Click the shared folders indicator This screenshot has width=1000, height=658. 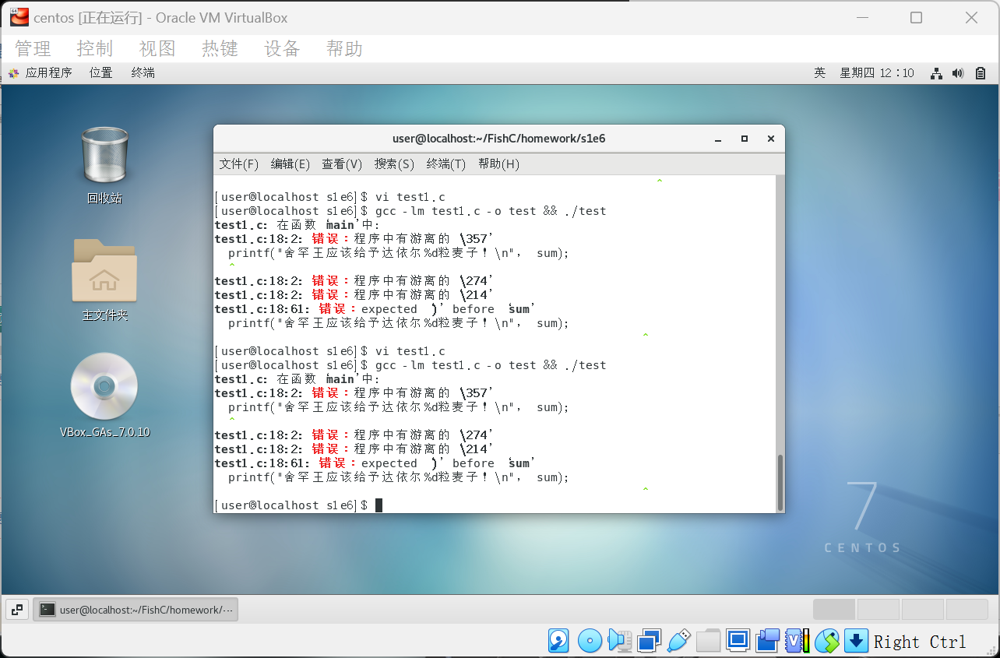[708, 641]
